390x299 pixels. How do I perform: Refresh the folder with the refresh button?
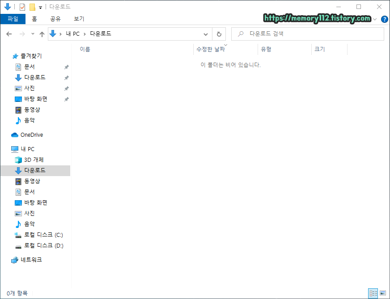[219, 34]
